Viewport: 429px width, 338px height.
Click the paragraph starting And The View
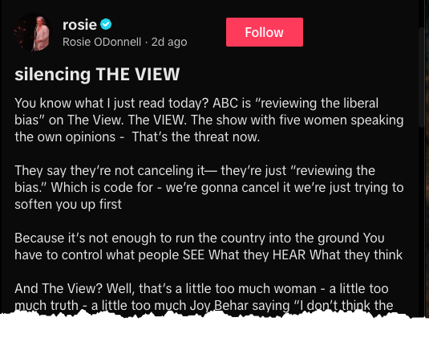click(204, 297)
